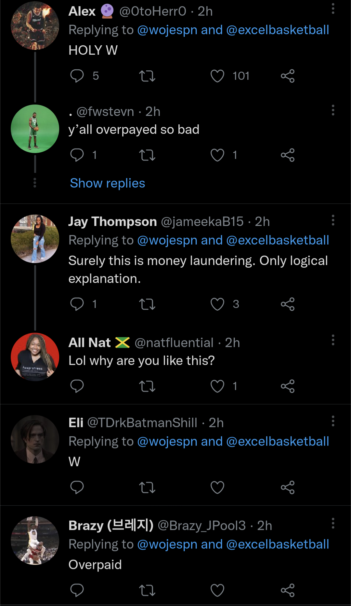Reply to All Nat's tweet
This screenshot has width=351, height=606.
click(x=77, y=387)
